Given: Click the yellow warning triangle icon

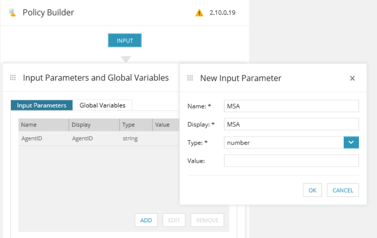Looking at the screenshot, I should point(199,13).
